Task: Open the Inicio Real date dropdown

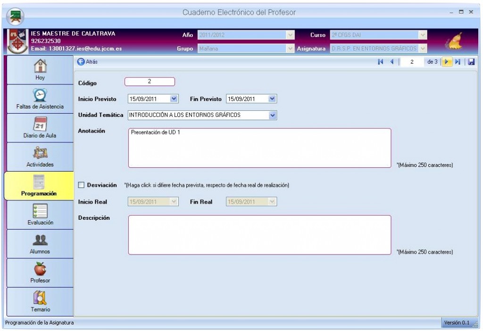Action: tap(174, 202)
